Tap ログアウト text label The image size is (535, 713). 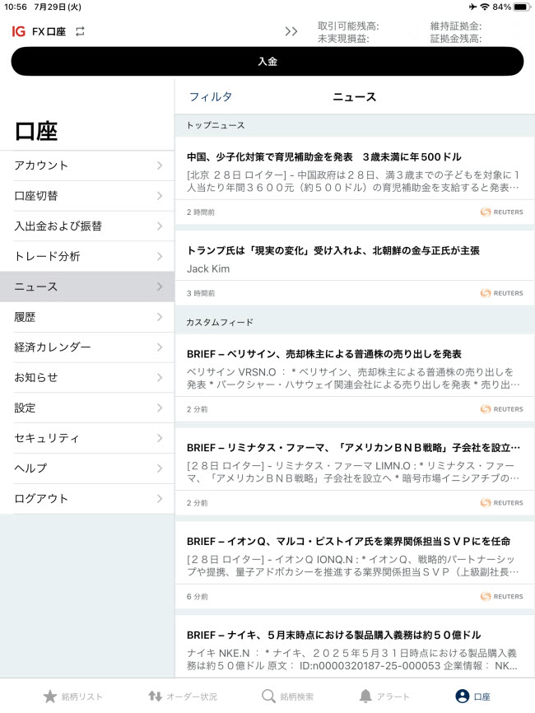click(x=41, y=499)
